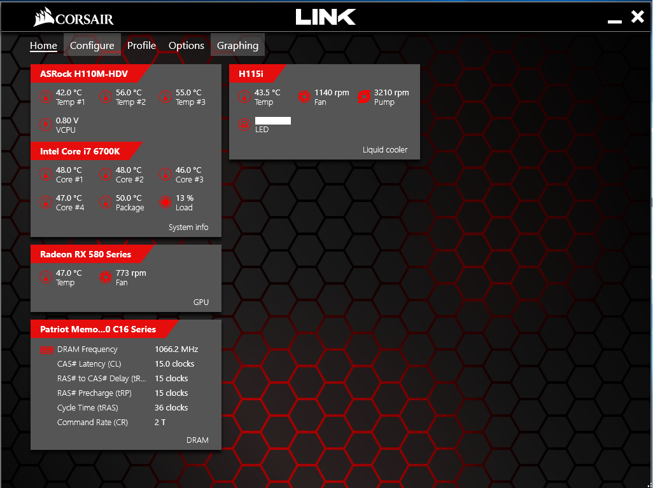
Task: Click the Radeon RX 580 Fan icon
Action: point(106,277)
